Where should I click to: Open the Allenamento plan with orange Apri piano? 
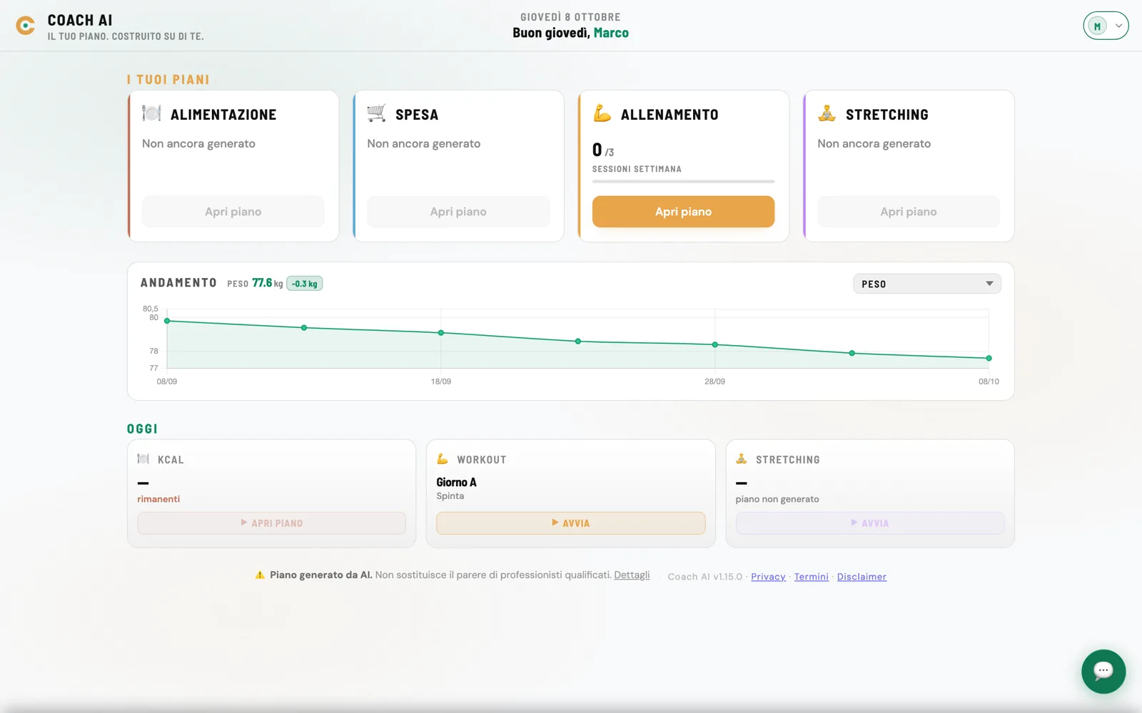683,212
